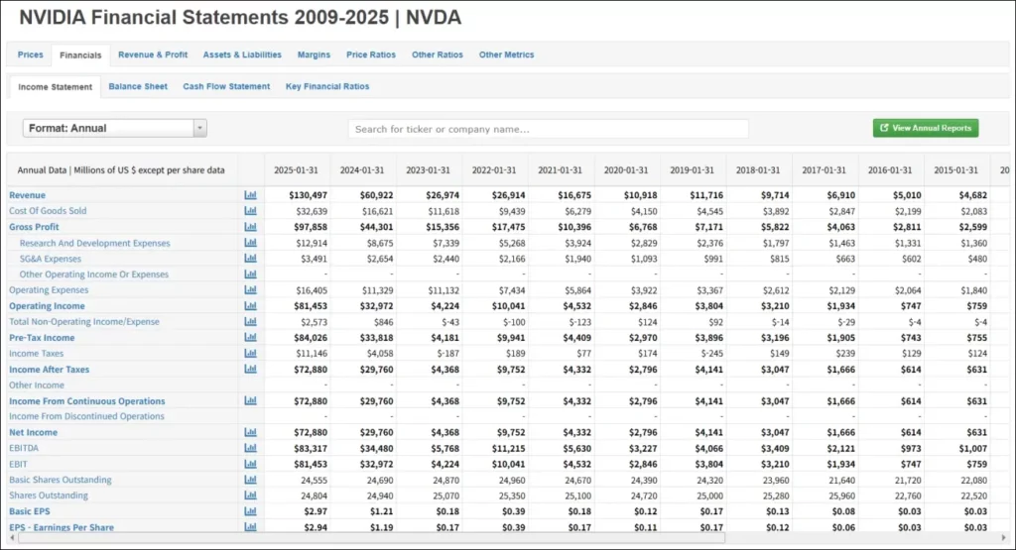The width and height of the screenshot is (1016, 550).
Task: Show chart for Research And Development Expenses
Action: click(x=250, y=243)
